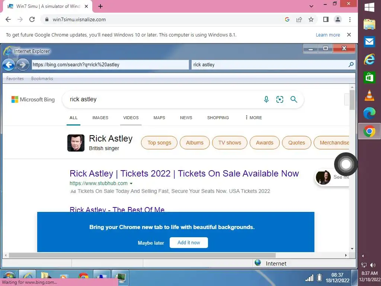Choose Maybe later on the blue banner
This screenshot has height=286, width=381.
[x=151, y=243]
